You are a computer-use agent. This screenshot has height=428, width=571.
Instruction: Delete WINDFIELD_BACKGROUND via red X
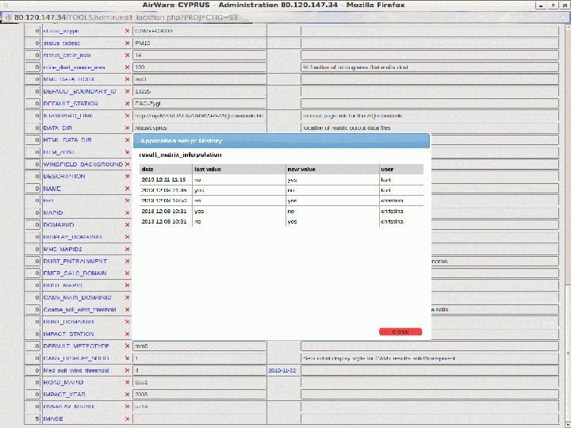(x=127, y=164)
